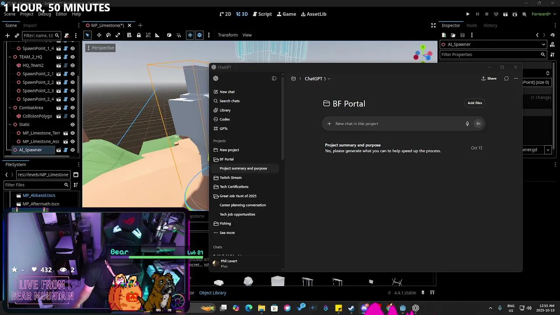Select the Select Mode arrow tool
Screen dimensions: 560x315
pos(87,35)
